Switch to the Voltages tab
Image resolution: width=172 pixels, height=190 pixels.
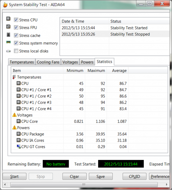70,62
